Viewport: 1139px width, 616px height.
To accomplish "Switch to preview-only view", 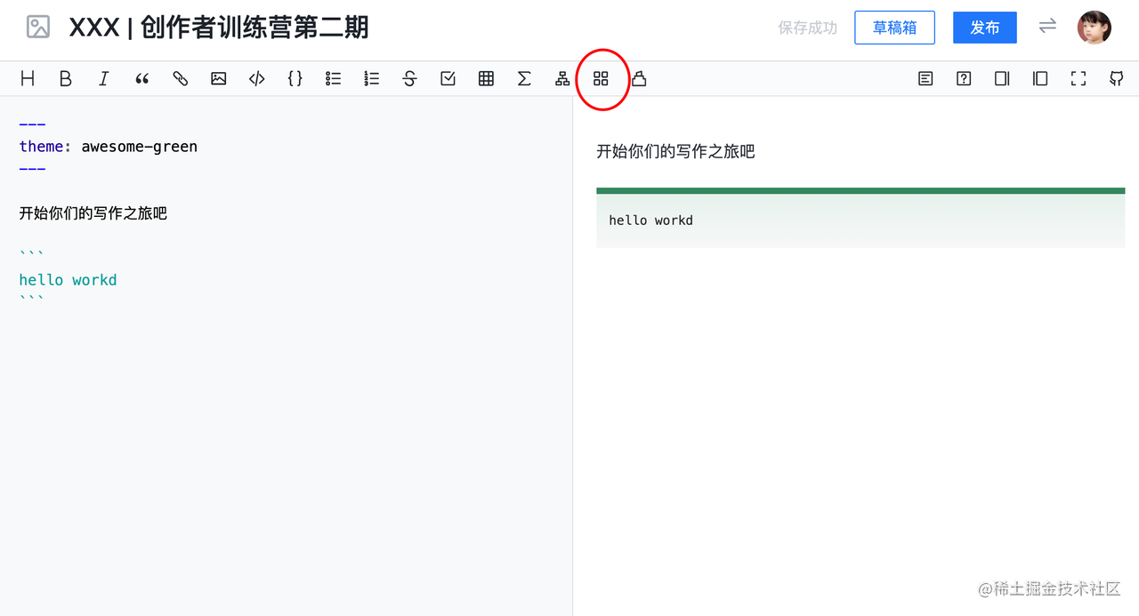I will pos(1041,79).
